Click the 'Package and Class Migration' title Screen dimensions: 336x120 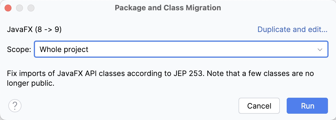168,8
